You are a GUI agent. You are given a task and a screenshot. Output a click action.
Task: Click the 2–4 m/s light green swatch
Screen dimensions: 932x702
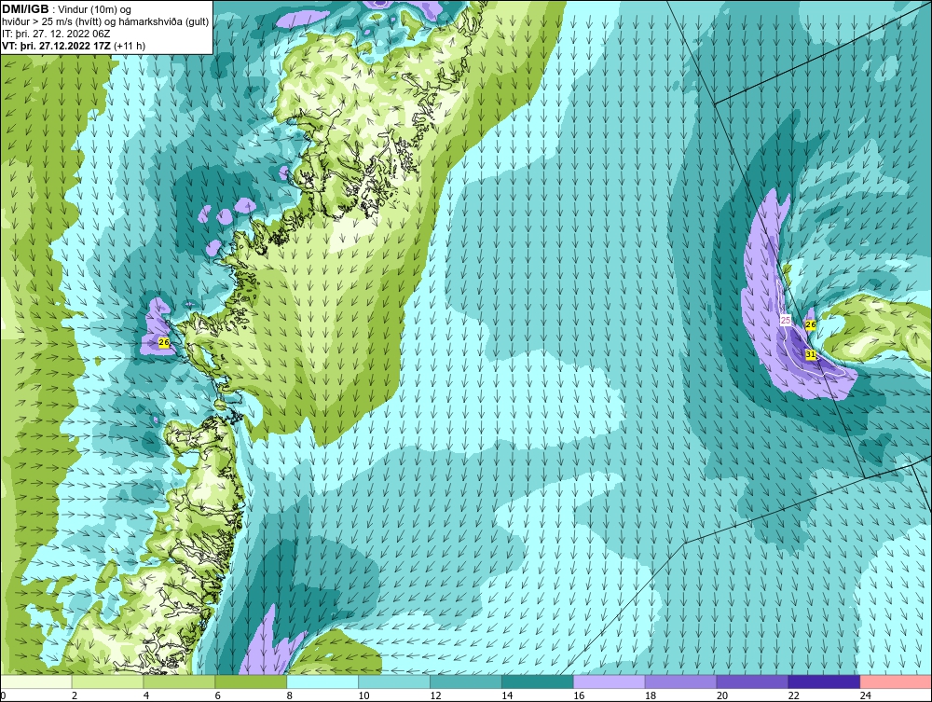point(107,681)
